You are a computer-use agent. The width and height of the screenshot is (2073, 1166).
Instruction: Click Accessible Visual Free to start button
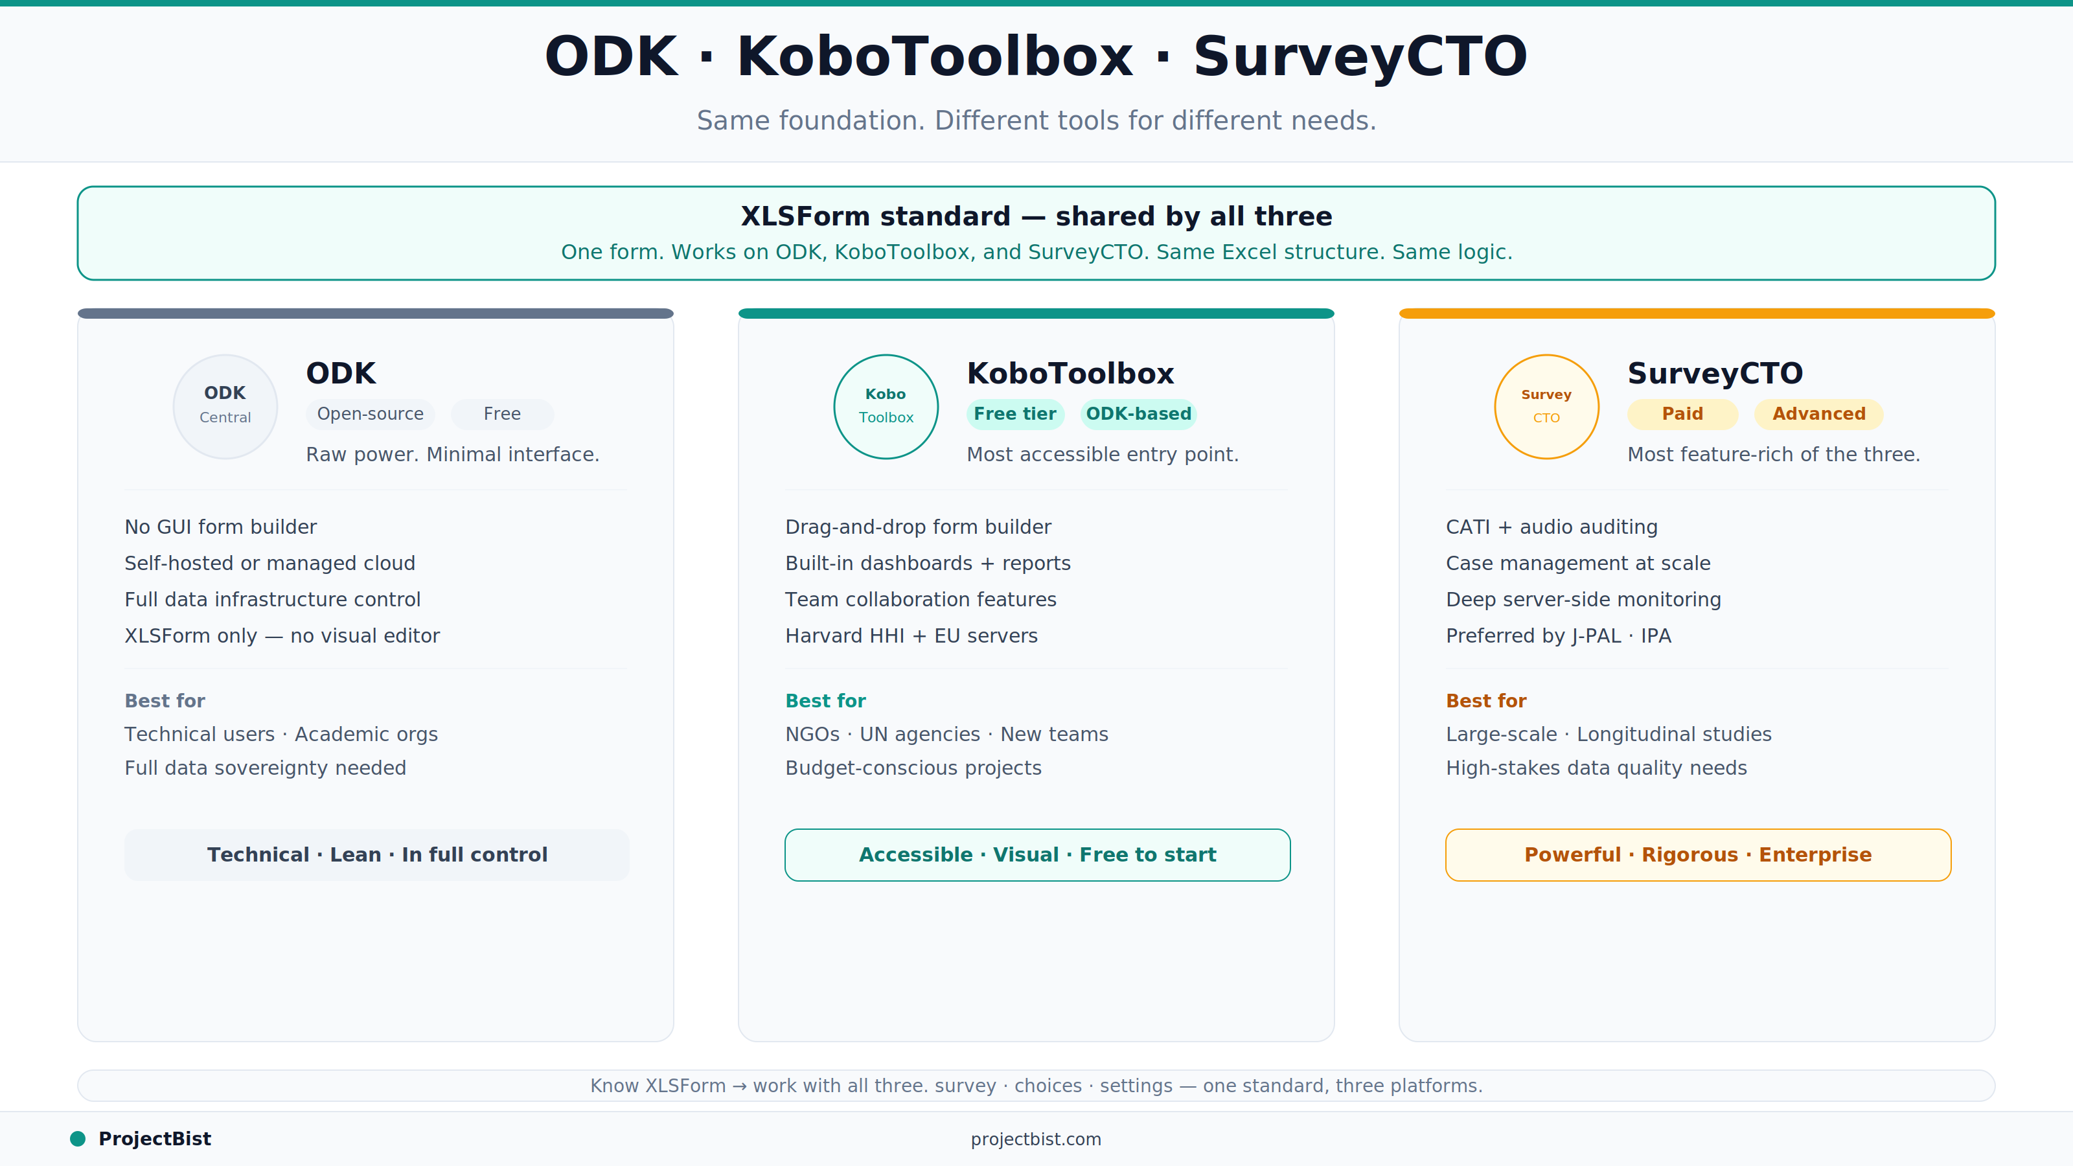[1036, 854]
